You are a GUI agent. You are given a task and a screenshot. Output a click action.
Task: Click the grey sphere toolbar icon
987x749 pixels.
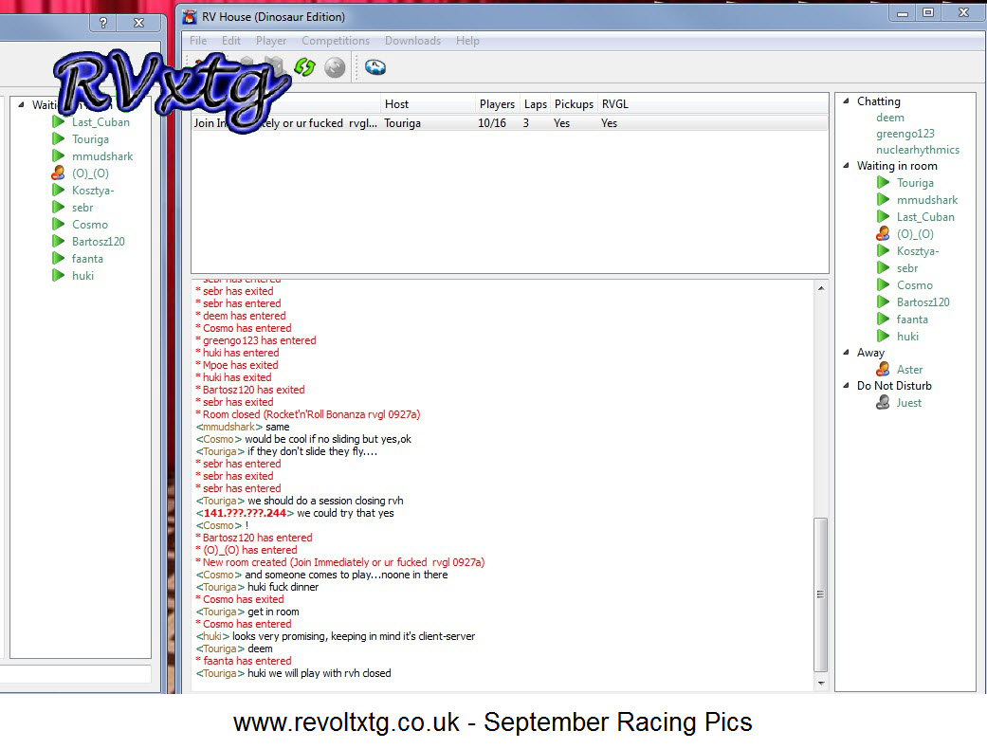(335, 66)
